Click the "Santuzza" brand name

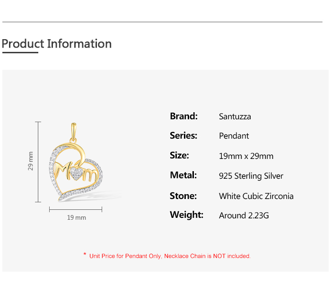tap(235, 116)
